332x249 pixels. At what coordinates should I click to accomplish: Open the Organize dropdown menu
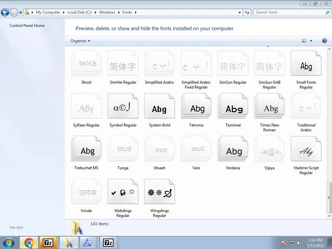pyautogui.click(x=80, y=41)
